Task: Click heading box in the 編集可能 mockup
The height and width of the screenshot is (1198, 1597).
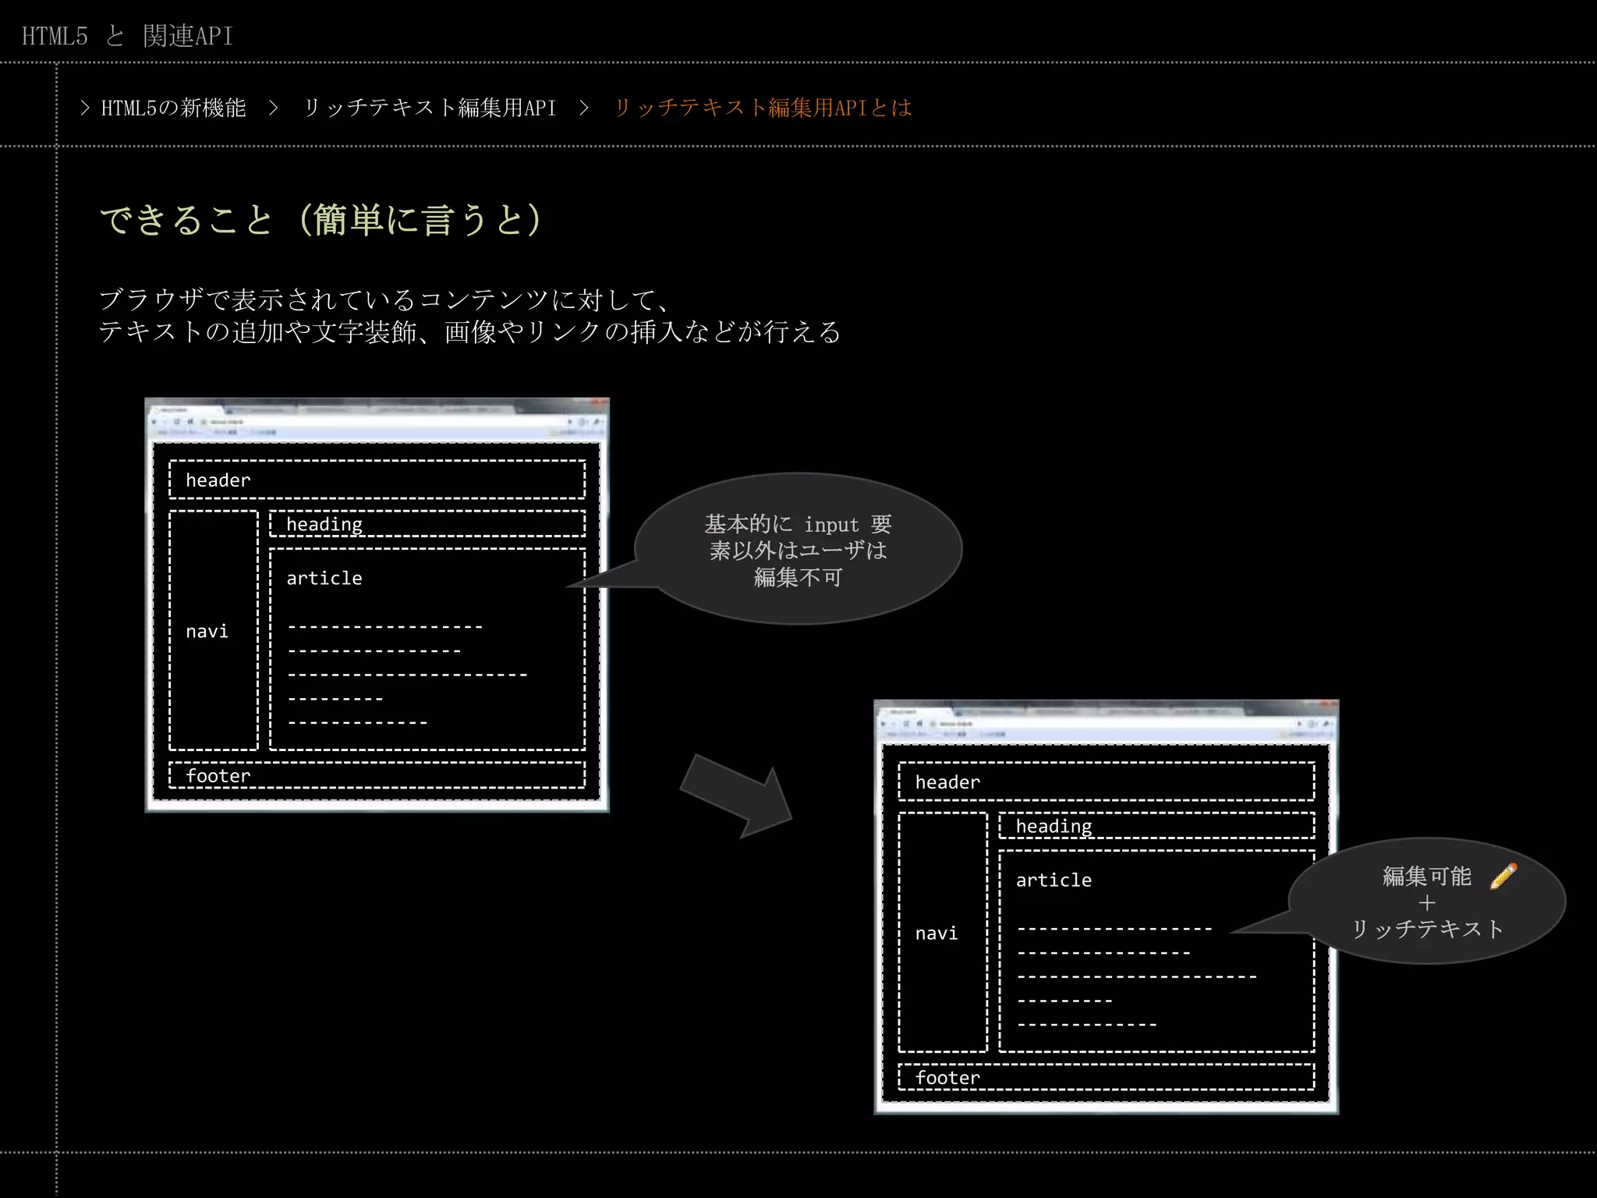Action: tap(1157, 825)
